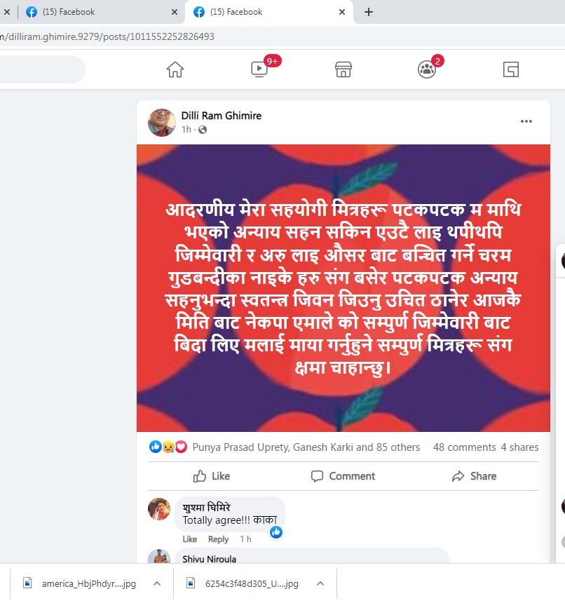
Task: Expand options for america_HbjPhdyr download
Action: coord(157,583)
